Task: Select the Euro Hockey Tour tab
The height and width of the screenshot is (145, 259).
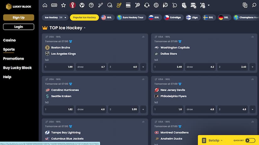Action: point(131,17)
